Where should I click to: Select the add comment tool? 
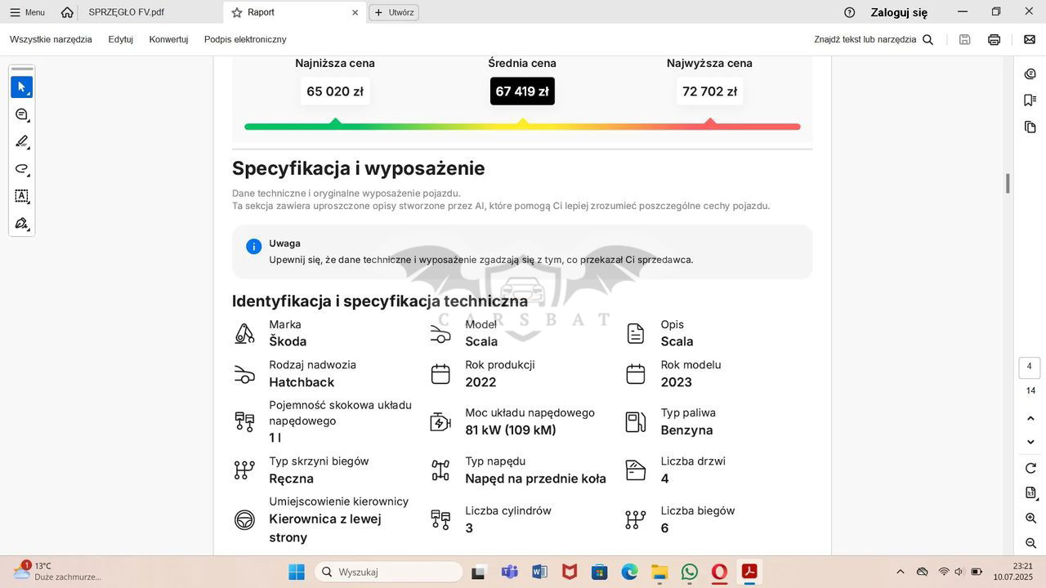pyautogui.click(x=22, y=114)
